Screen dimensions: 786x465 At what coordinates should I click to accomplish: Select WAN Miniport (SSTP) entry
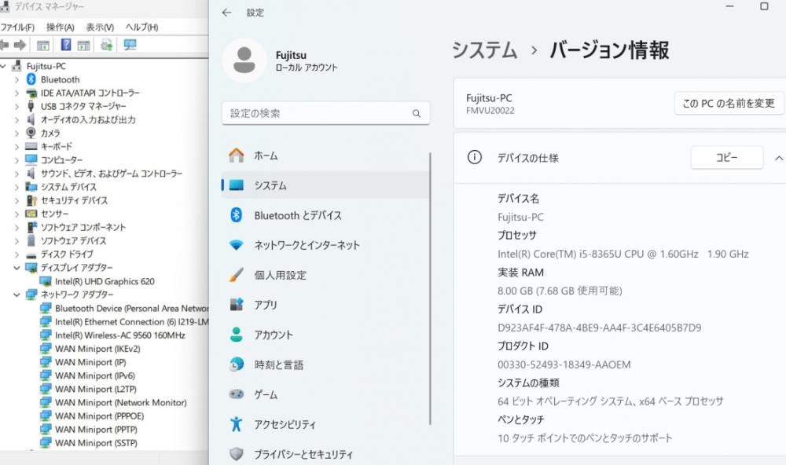coord(96,443)
